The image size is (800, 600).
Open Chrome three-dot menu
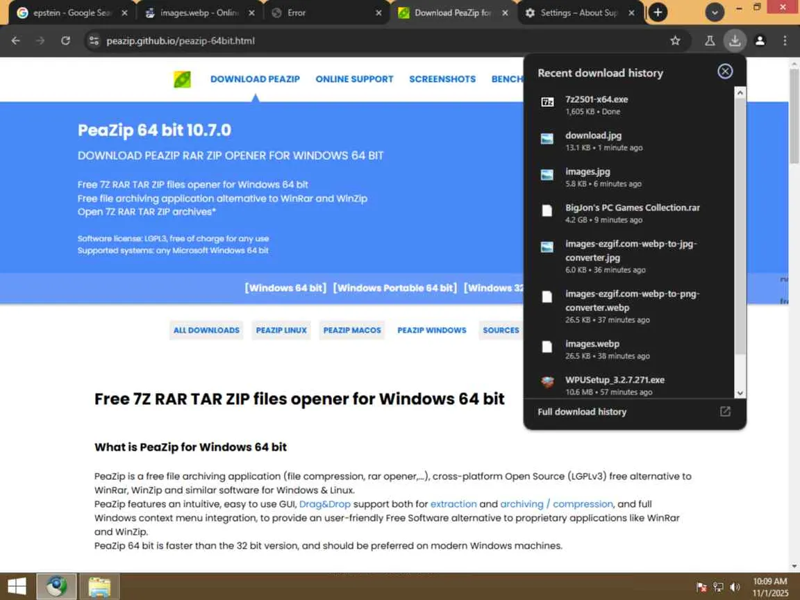tap(785, 41)
